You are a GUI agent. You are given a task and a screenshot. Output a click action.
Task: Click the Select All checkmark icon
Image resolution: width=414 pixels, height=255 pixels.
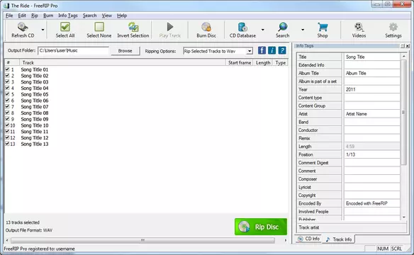click(x=65, y=27)
